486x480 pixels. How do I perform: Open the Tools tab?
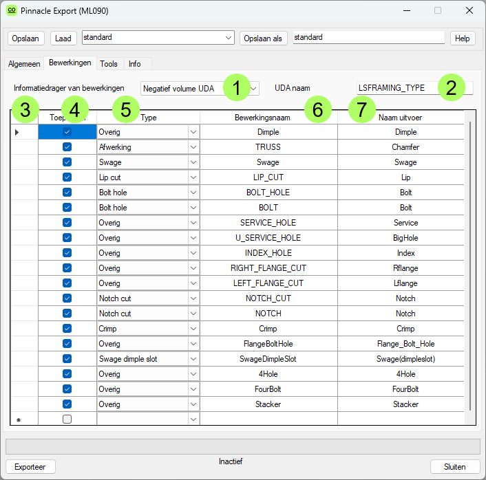[x=109, y=64]
